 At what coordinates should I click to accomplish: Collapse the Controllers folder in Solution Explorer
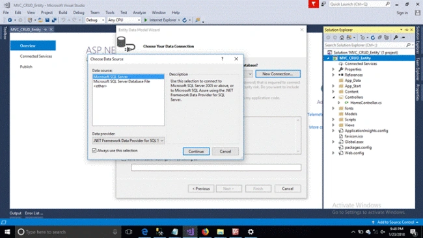point(333,97)
